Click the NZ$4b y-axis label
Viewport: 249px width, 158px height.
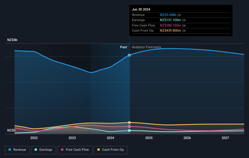[12, 40]
